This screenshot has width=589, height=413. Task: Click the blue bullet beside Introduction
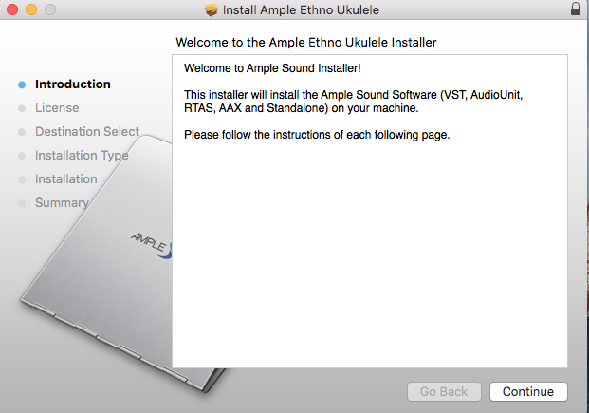(22, 84)
